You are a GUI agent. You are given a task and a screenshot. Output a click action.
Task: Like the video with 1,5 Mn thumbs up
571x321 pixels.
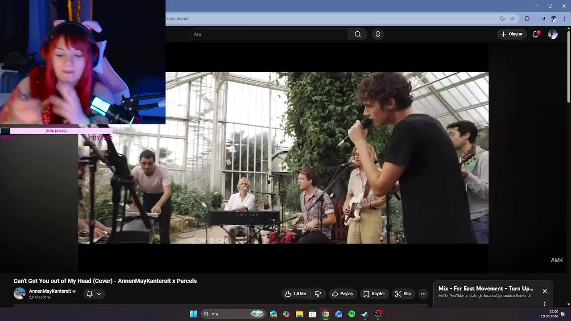click(x=295, y=294)
